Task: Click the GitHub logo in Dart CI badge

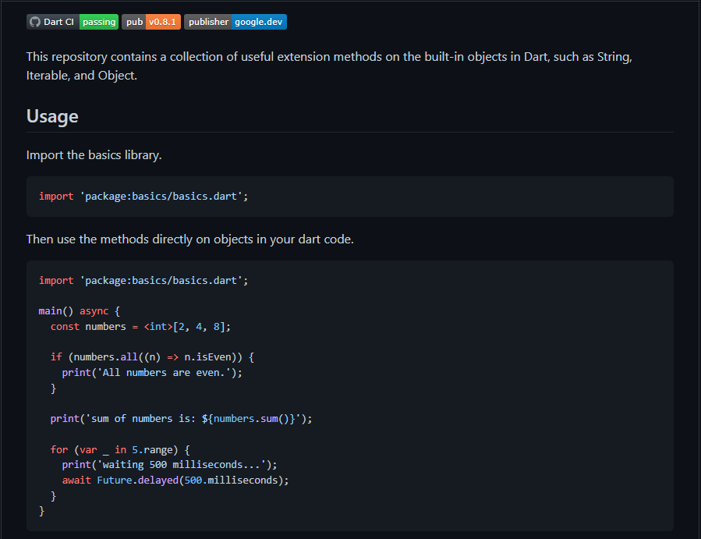Action: point(35,22)
